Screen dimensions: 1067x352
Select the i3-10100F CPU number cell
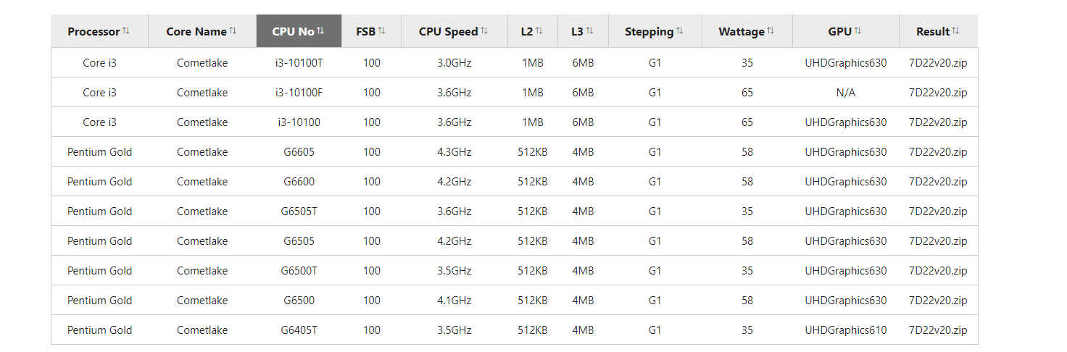point(299,93)
